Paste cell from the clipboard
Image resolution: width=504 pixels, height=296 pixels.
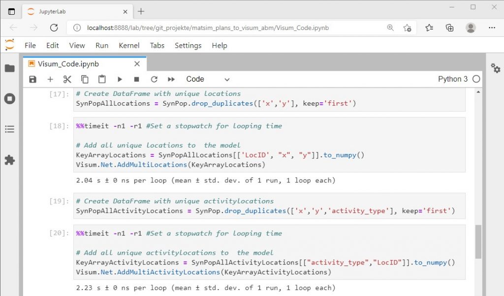102,79
